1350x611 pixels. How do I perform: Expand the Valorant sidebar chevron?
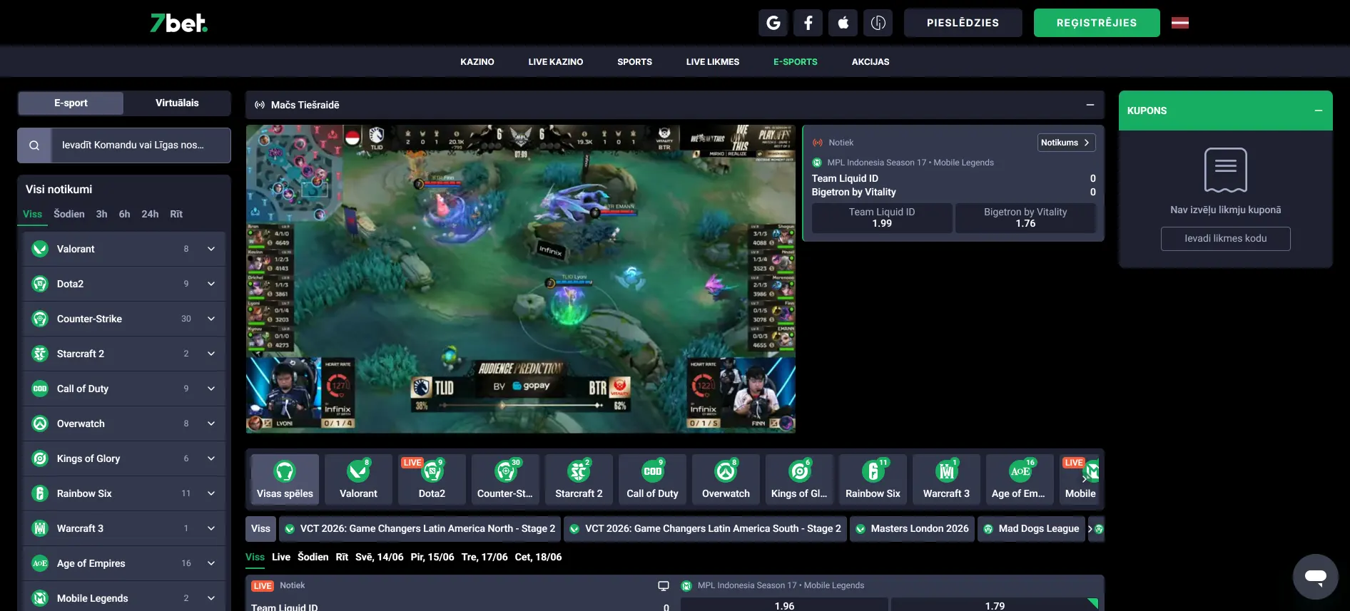[211, 249]
